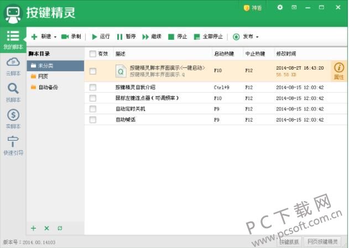The height and width of the screenshot is (248, 349).
Task: Open the 卖脚本 sell scripts section
Action: pos(13,119)
